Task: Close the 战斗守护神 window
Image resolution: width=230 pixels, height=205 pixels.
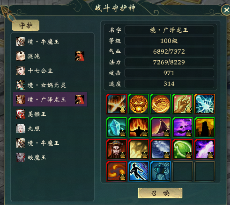Action: tap(226, 10)
